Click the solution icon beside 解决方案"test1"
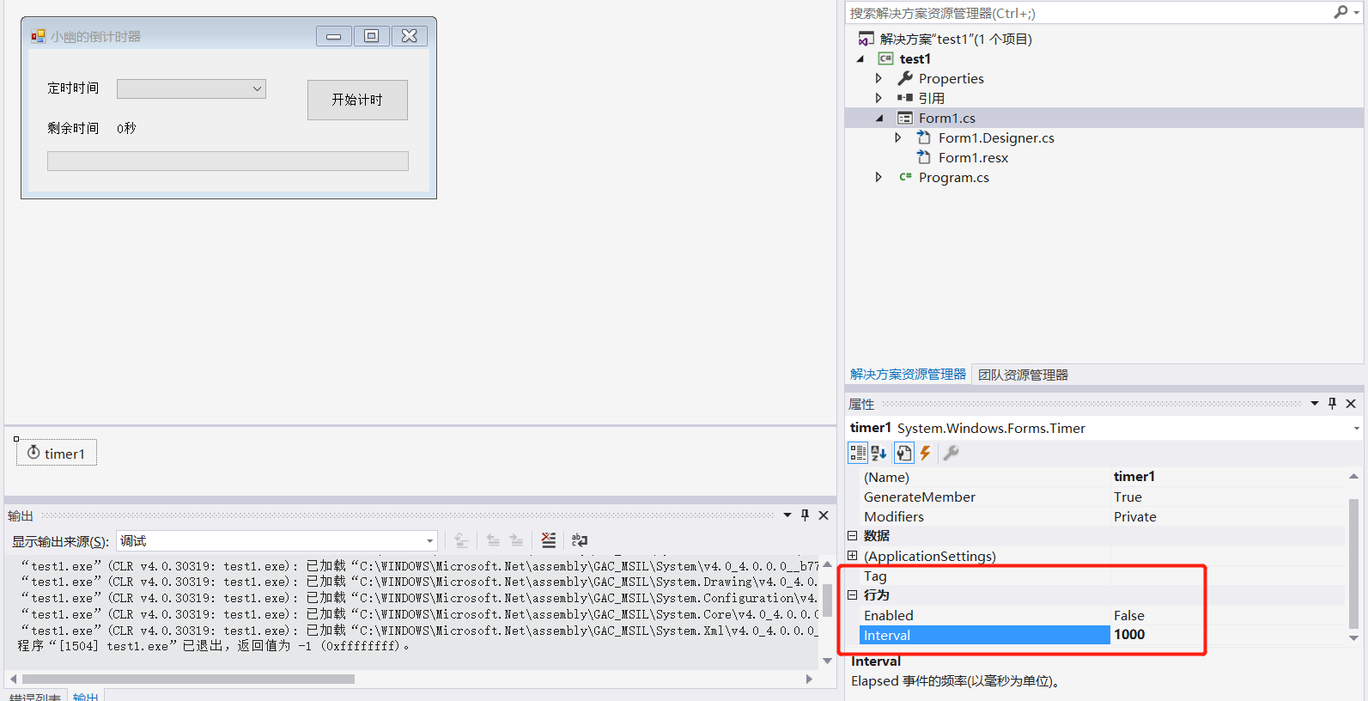Screen dimensions: 1368x701 tap(866, 39)
